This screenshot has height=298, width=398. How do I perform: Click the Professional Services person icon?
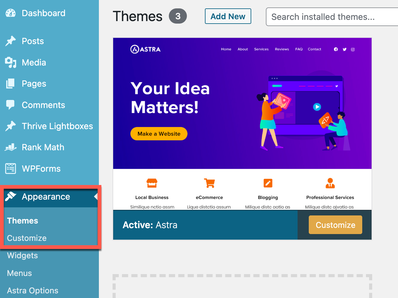point(330,183)
